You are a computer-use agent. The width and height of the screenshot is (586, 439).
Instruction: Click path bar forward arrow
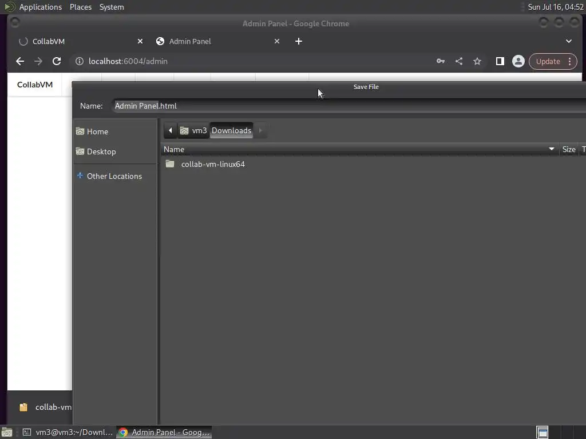click(x=260, y=130)
